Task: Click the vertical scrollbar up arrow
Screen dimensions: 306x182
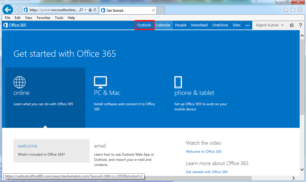Action: (302, 36)
